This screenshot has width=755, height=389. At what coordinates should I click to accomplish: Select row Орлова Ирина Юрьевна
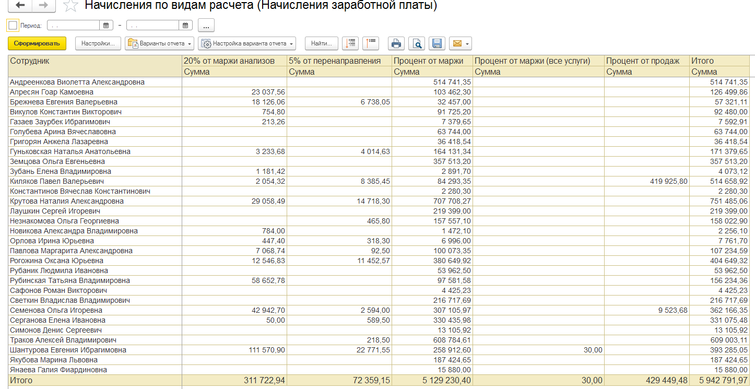point(379,241)
